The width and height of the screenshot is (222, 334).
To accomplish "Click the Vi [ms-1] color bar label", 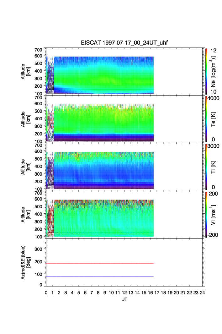I will pyautogui.click(x=213, y=215).
